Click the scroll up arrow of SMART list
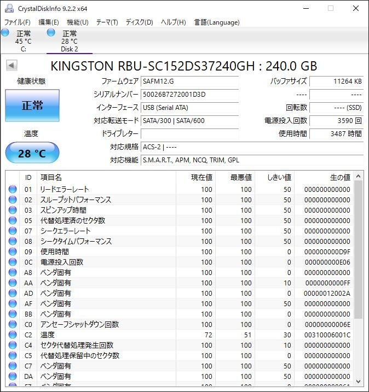 coord(358,176)
